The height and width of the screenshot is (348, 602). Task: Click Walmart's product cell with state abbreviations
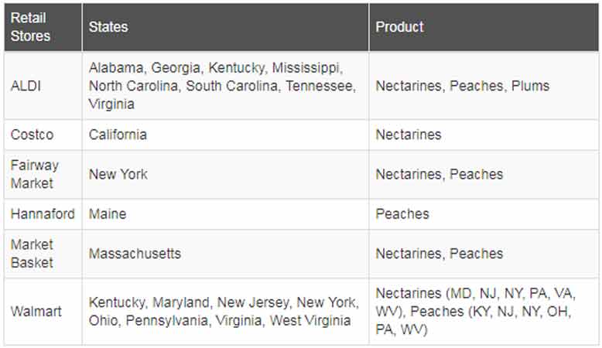tap(484, 311)
